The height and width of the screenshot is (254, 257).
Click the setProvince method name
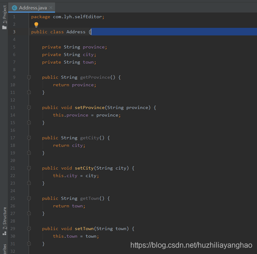tap(90, 107)
